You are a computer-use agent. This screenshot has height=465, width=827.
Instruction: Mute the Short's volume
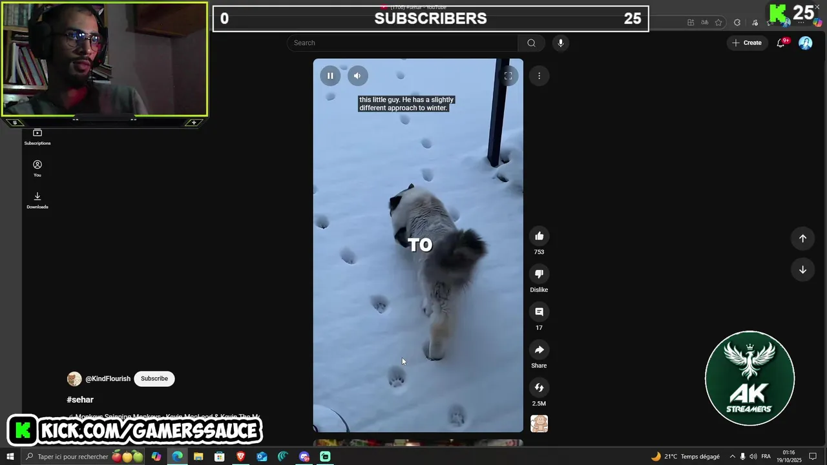coord(357,76)
